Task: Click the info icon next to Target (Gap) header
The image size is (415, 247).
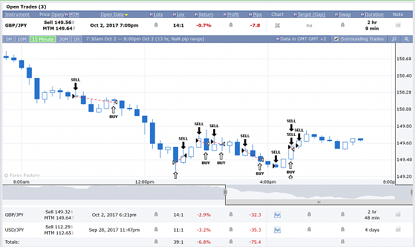Action: [295, 15]
